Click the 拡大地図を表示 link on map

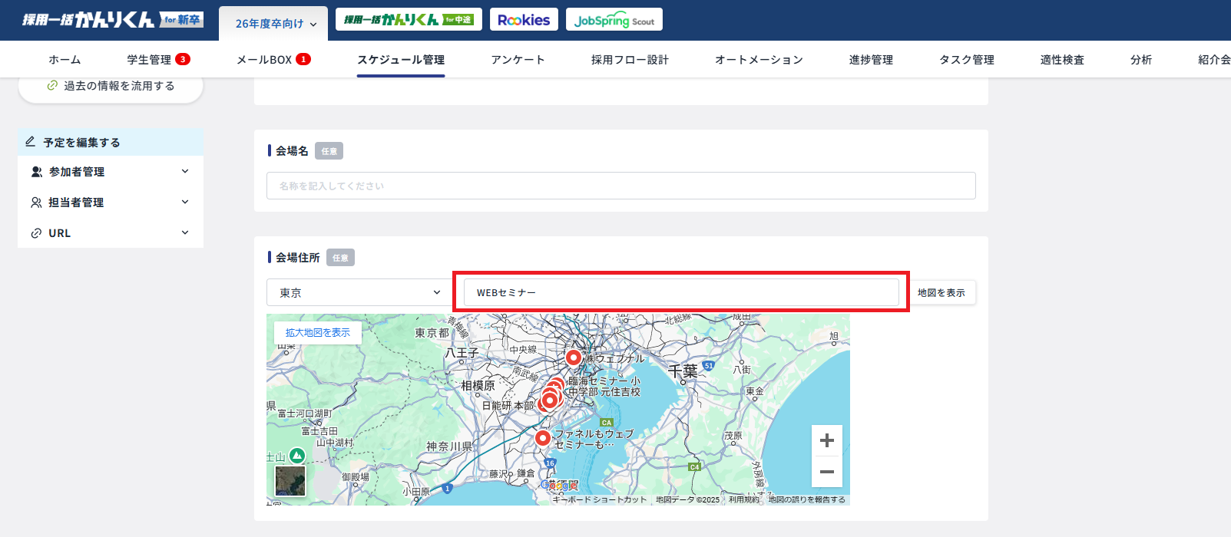[318, 333]
